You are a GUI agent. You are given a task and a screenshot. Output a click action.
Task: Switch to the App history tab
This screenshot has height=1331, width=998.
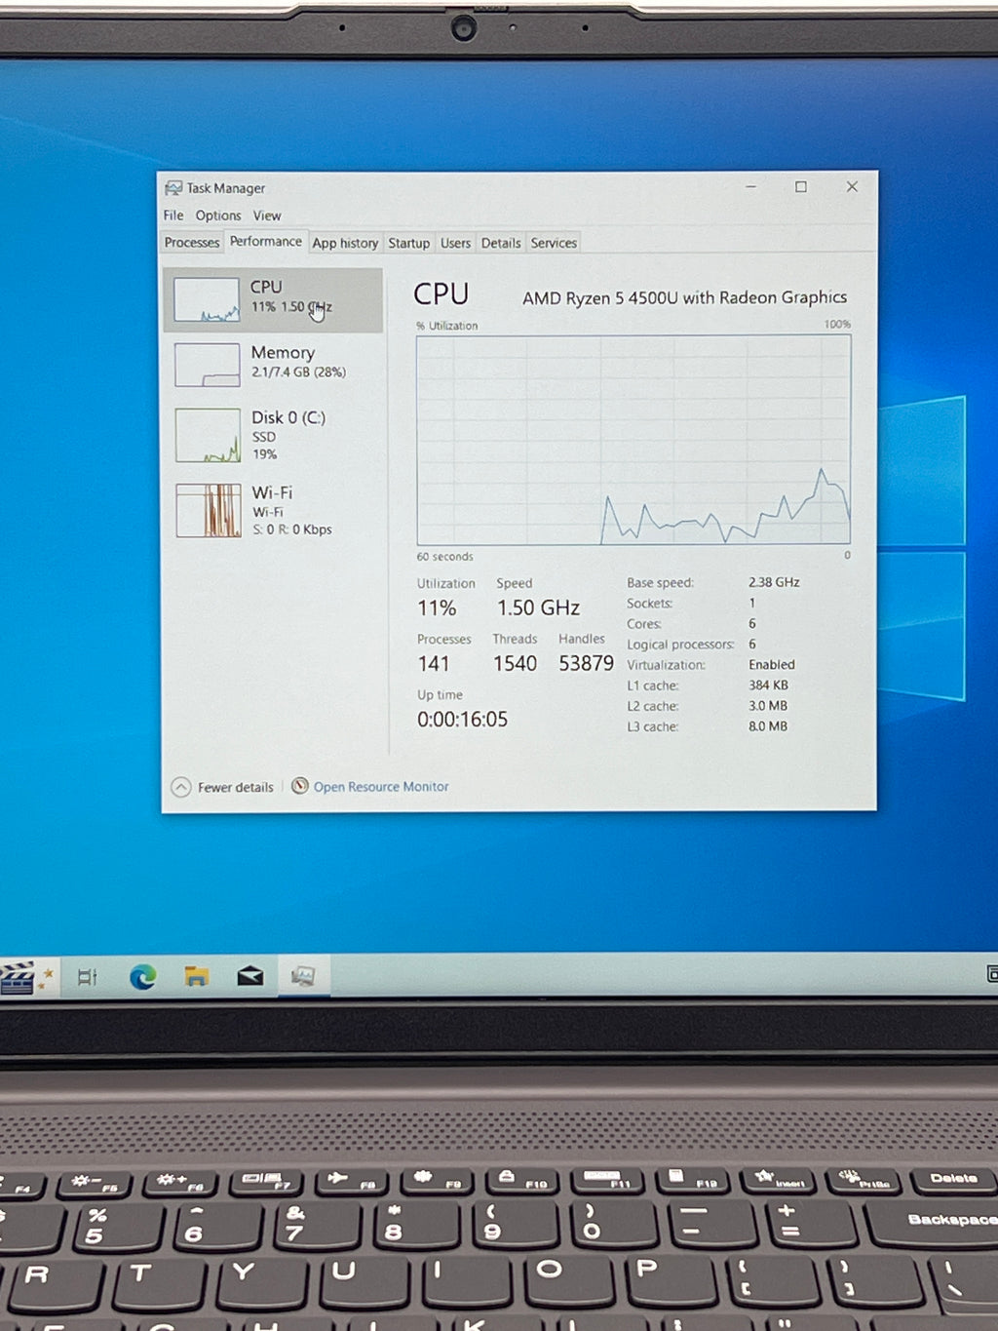tap(345, 243)
